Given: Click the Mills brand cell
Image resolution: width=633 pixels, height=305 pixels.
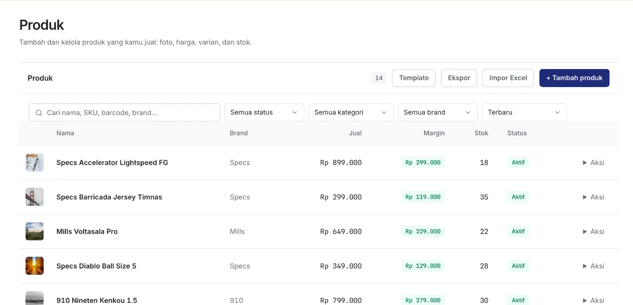Looking at the screenshot, I should (x=237, y=231).
